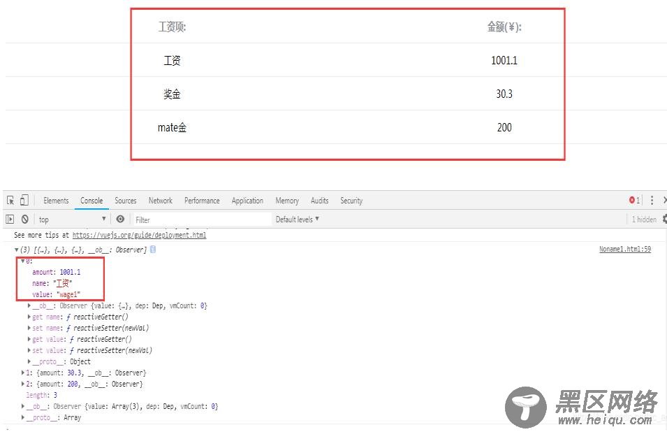This screenshot has width=667, height=432.
Task: Switch to the Console tab
Action: pos(91,201)
